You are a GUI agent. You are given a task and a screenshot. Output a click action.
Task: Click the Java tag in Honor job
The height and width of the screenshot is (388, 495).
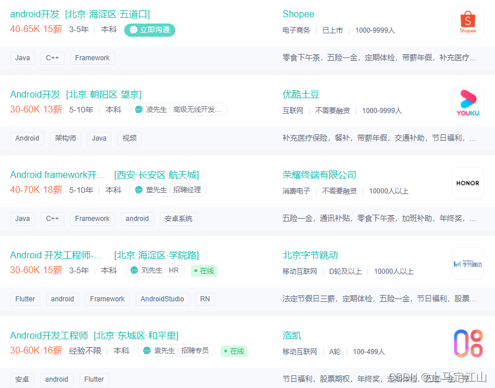tap(22, 219)
